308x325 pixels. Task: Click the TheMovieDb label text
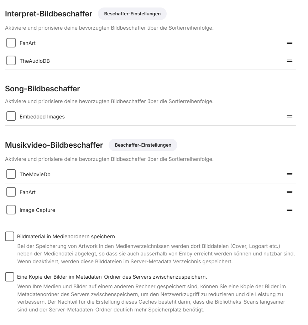[35, 174]
